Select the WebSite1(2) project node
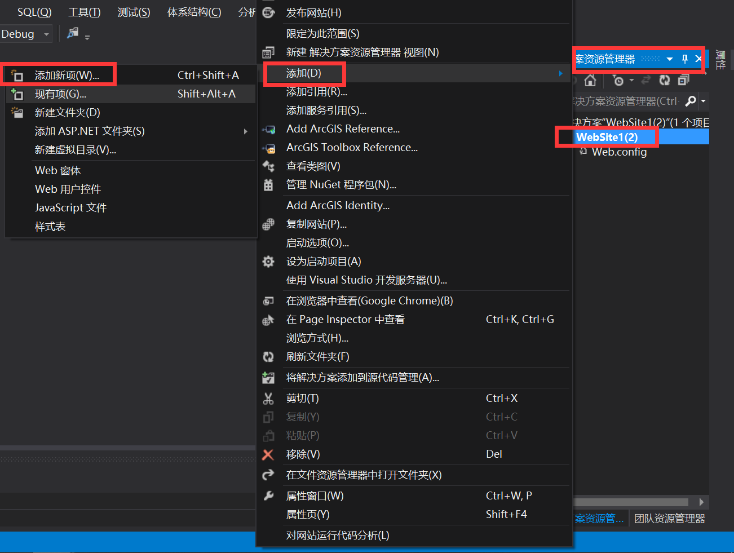This screenshot has width=734, height=553. [607, 137]
